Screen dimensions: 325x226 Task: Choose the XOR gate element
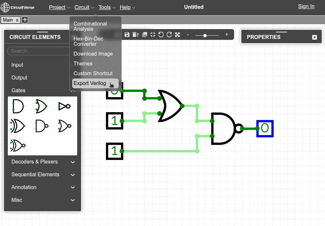click(x=18, y=126)
